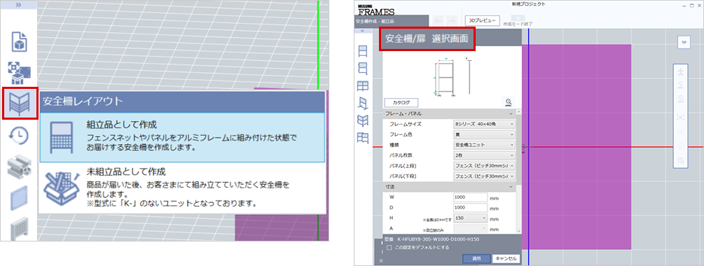
Task: Select the free-standing fence icon
Action: coord(362,104)
